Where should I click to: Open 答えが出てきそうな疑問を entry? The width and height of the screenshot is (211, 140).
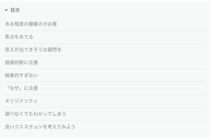coord(33,50)
